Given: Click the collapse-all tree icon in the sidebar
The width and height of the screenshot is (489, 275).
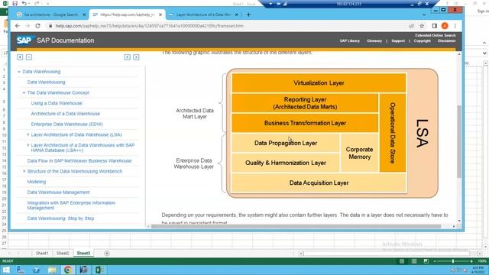Looking at the screenshot, I should coord(29,57).
